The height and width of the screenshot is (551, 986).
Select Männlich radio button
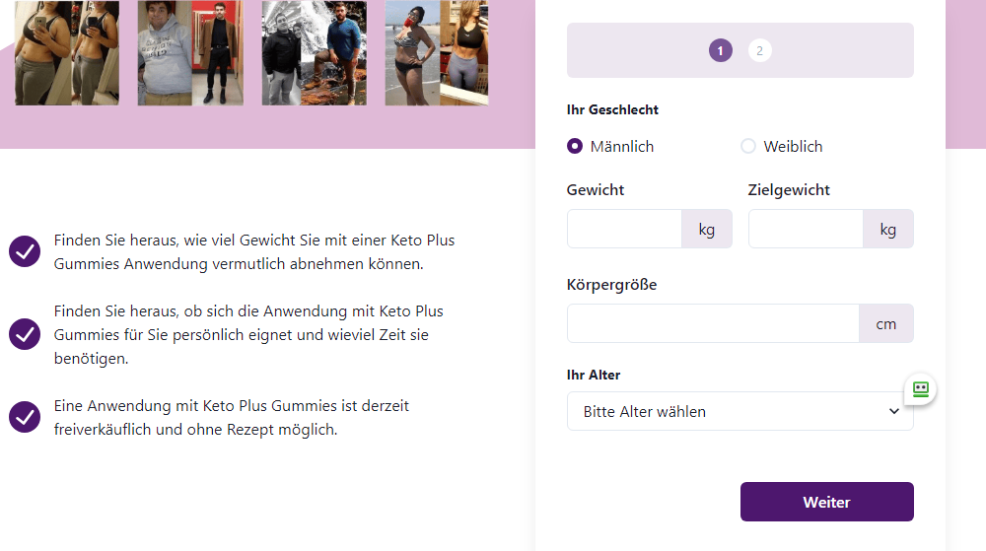point(575,146)
